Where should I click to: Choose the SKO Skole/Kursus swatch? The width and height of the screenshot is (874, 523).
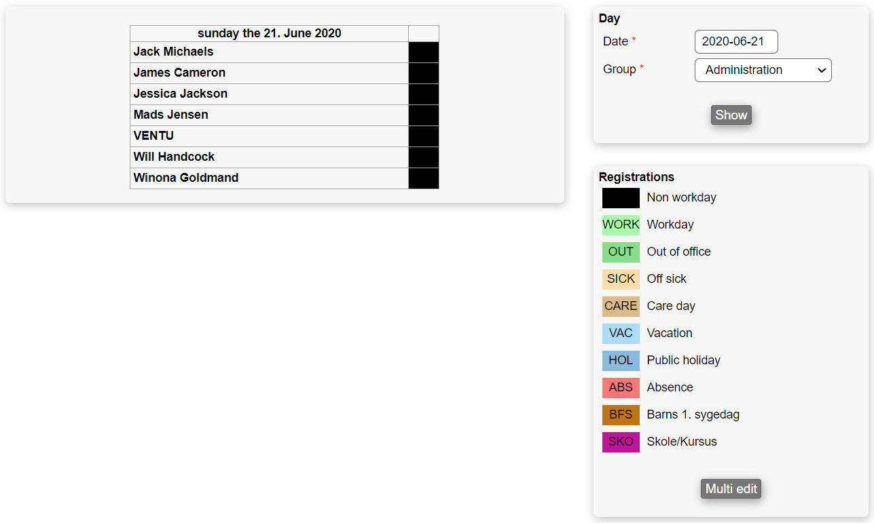coord(621,442)
